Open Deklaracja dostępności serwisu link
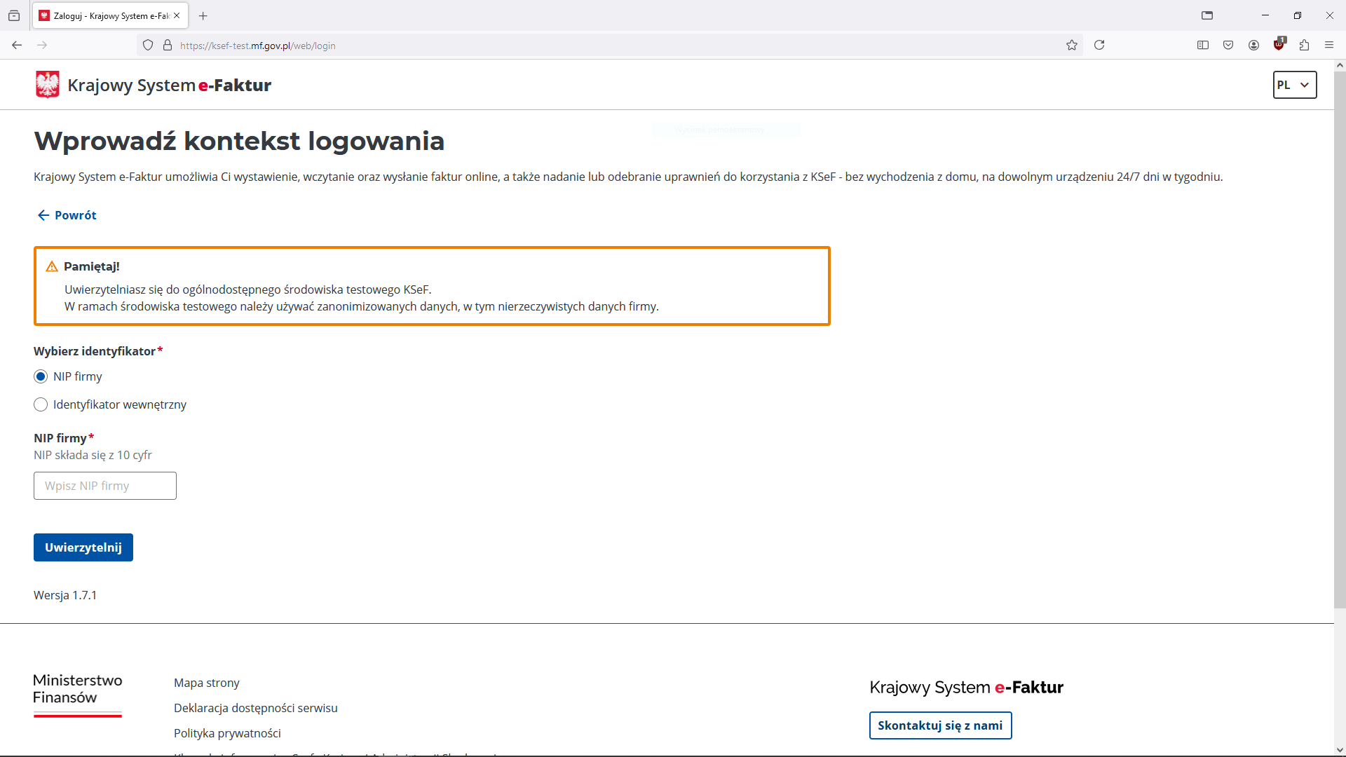 pos(256,708)
